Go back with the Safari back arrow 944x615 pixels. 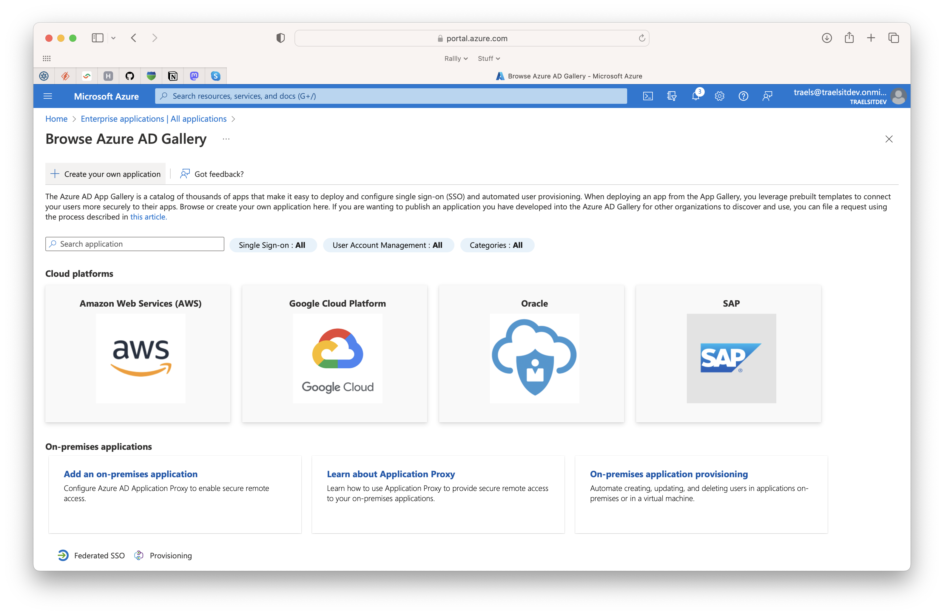pyautogui.click(x=134, y=38)
